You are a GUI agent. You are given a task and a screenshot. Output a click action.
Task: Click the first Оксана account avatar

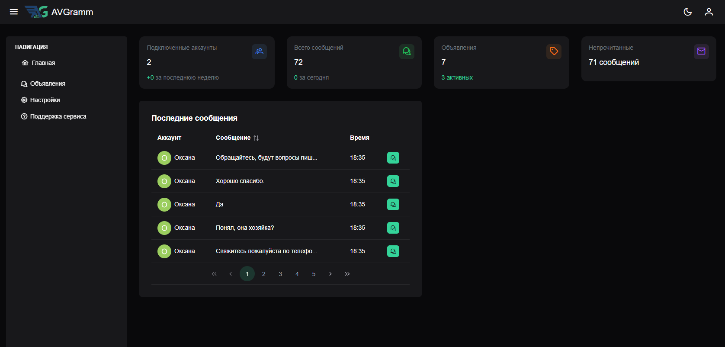click(164, 158)
